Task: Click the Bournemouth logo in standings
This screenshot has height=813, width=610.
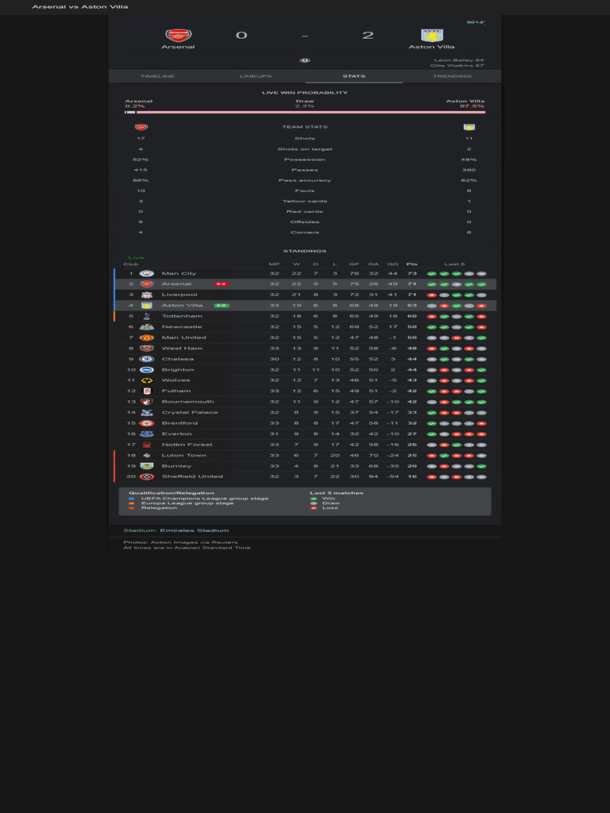Action: pos(147,402)
